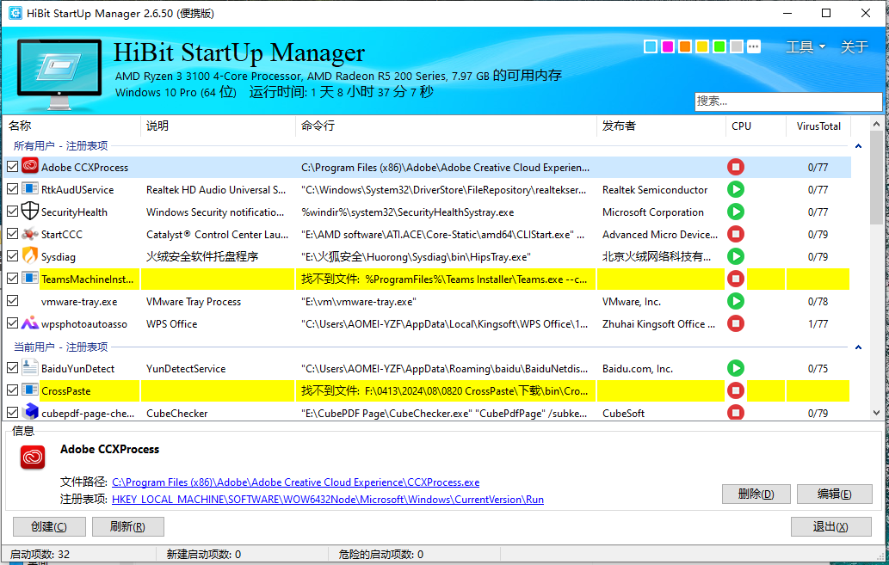Viewport: 889px width, 565px height.
Task: Click the SecurityHealth shield icon
Action: [x=30, y=212]
